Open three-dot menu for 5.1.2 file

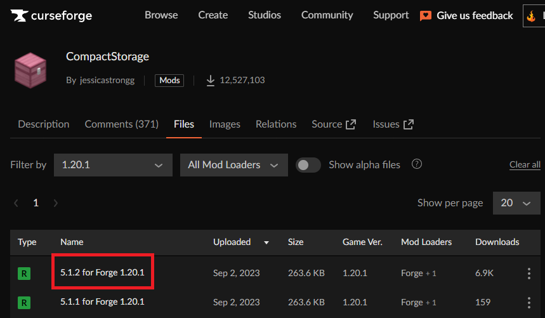[x=529, y=273]
